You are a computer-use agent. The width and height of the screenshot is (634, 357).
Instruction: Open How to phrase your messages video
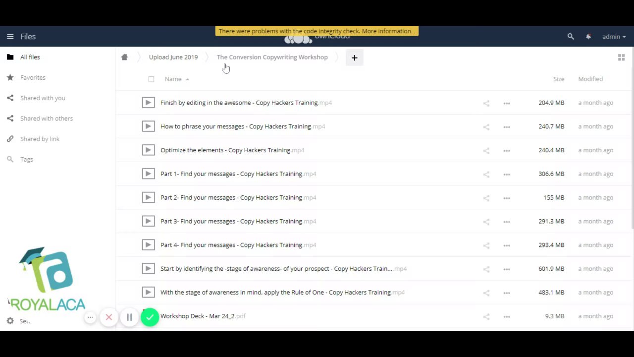click(x=243, y=126)
